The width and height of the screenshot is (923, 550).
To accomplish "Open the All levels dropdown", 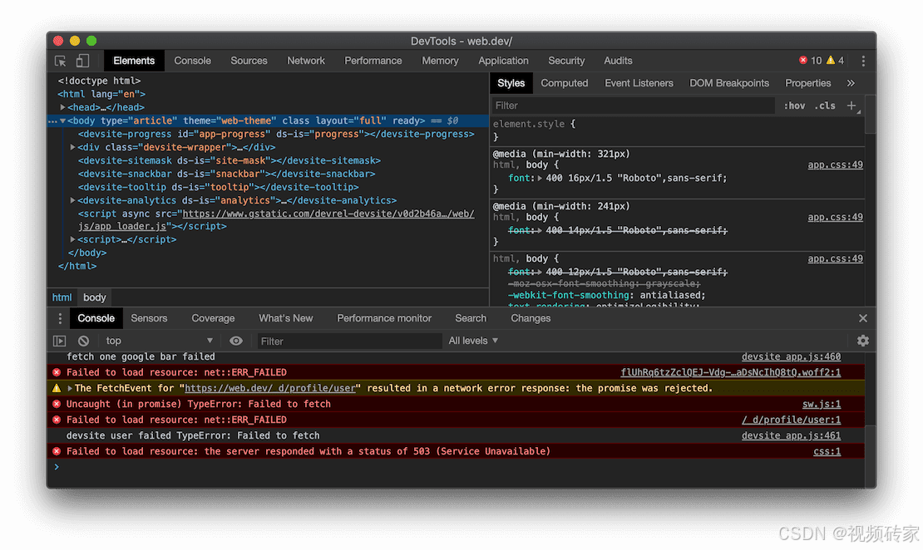I will tap(473, 341).
